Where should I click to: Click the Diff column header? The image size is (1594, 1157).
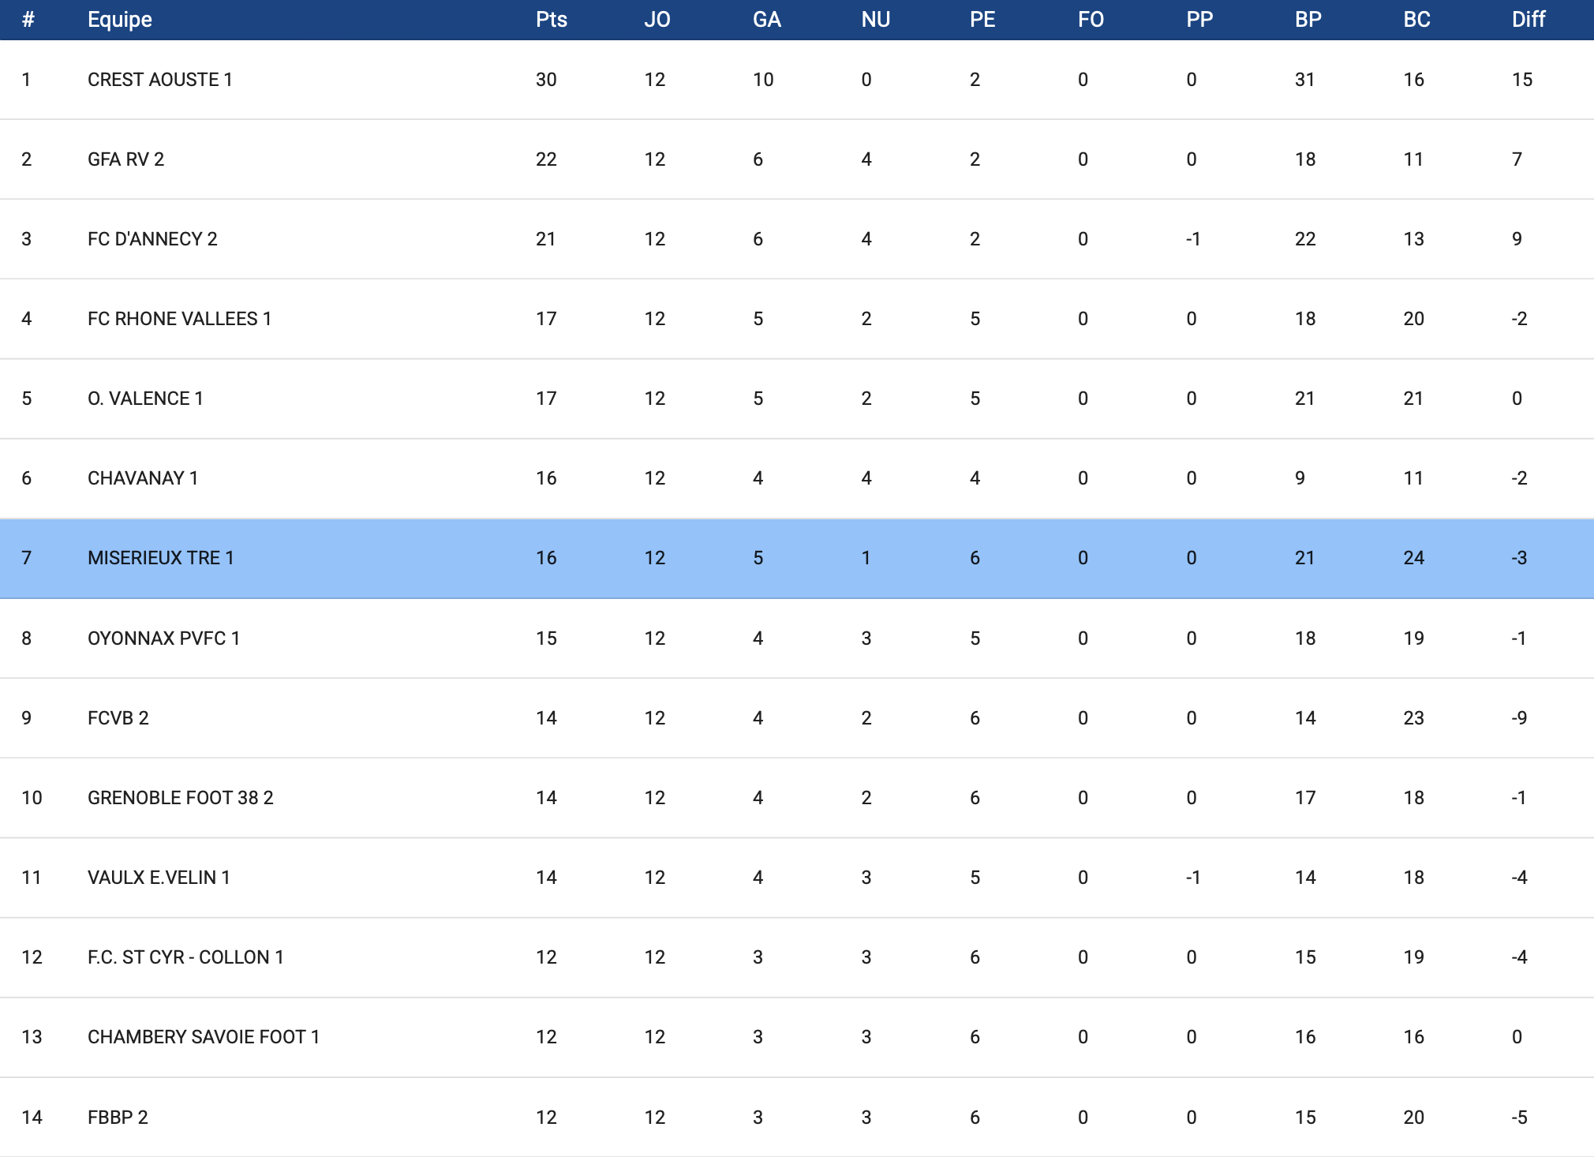pos(1528,20)
